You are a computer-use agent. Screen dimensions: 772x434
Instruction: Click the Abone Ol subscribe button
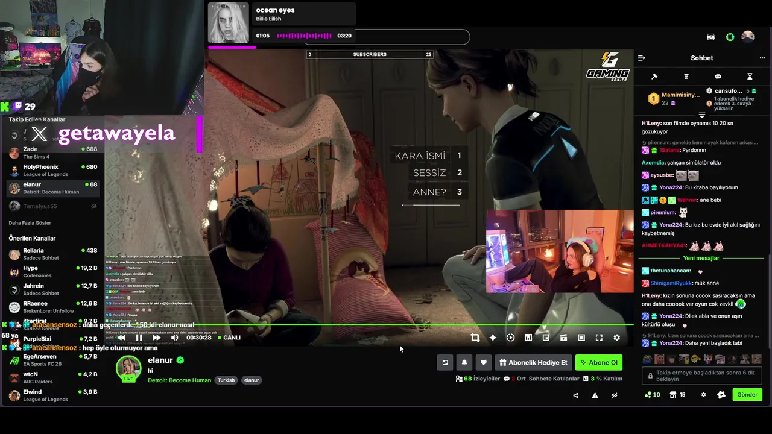coord(599,362)
